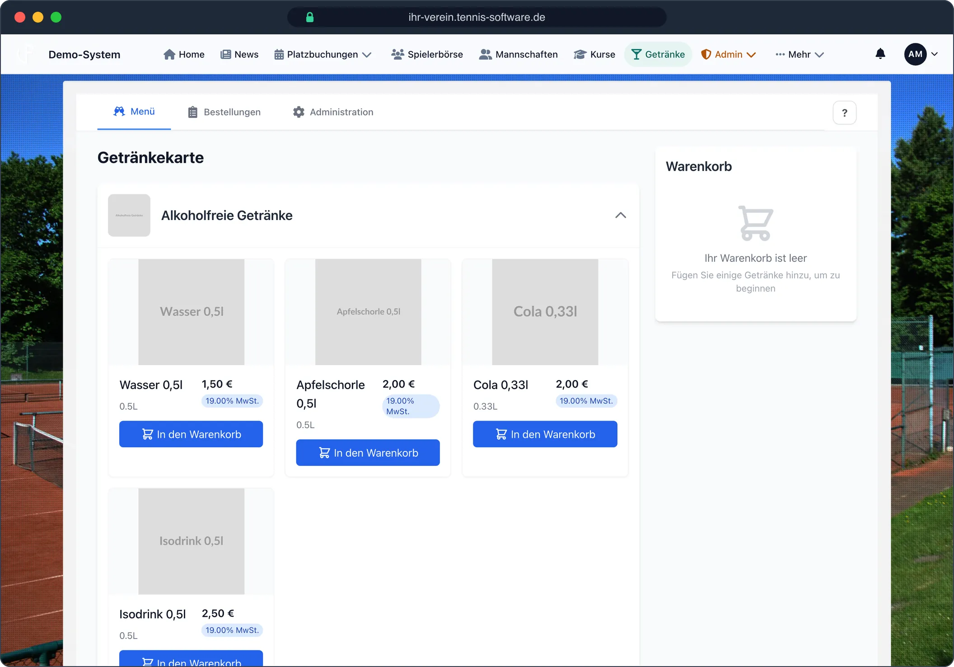Expand the Platzbuchungen dropdown
This screenshot has height=667, width=954.
pyautogui.click(x=323, y=54)
